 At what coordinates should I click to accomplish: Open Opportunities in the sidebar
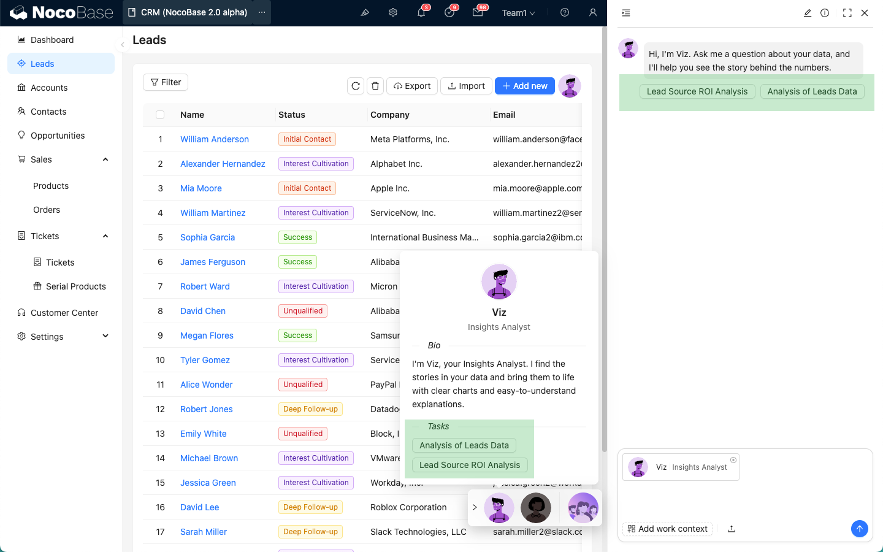[58, 136]
